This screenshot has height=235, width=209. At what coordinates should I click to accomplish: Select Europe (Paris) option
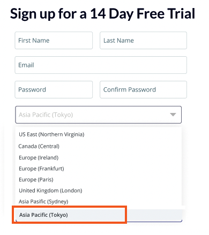pyautogui.click(x=36, y=179)
